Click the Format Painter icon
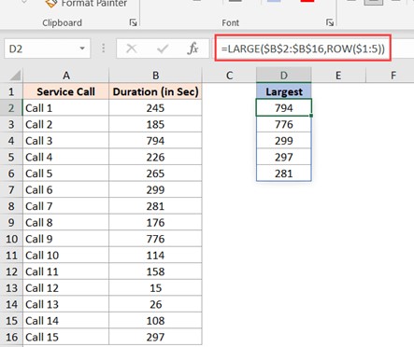 (x=51, y=3)
